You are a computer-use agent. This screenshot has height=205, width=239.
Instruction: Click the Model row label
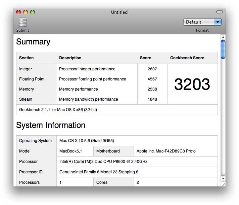pos(25,151)
